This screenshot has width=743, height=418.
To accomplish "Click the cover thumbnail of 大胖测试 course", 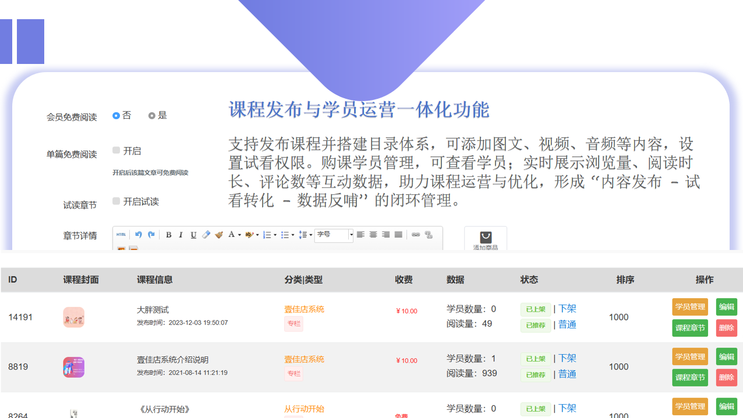I will click(74, 317).
